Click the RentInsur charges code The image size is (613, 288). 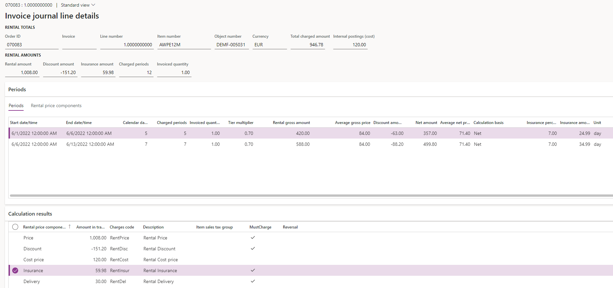point(120,270)
